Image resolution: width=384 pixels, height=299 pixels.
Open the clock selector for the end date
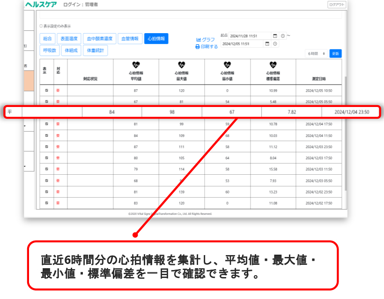(274, 43)
